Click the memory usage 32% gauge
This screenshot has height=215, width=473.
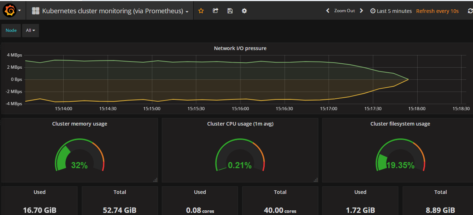(x=80, y=156)
